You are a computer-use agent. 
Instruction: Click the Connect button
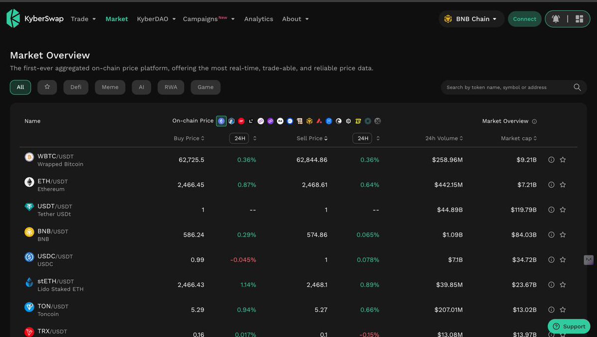click(524, 18)
